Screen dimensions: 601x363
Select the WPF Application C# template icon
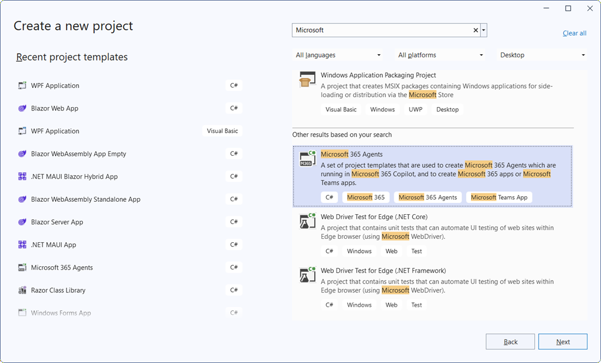(22, 85)
